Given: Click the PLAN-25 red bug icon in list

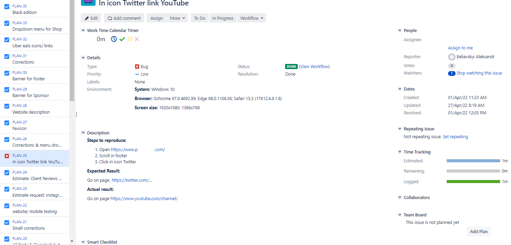Looking at the screenshot, I should [7, 156].
